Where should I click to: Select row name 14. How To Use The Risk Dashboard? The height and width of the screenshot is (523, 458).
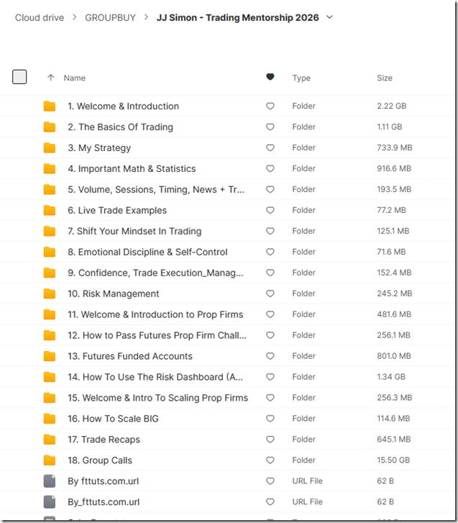coord(155,377)
